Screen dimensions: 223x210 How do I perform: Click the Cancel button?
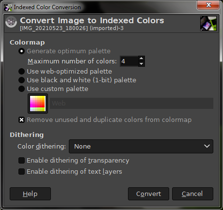click(192, 194)
